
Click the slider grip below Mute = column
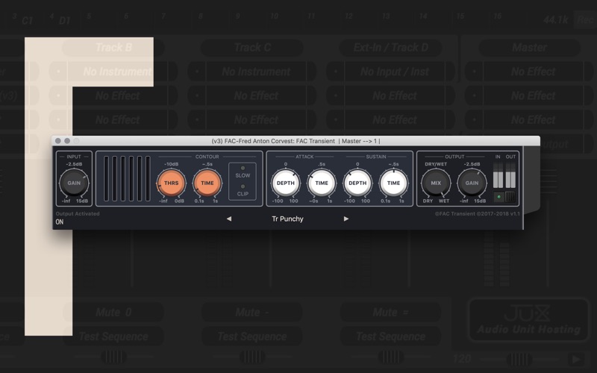pos(390,358)
